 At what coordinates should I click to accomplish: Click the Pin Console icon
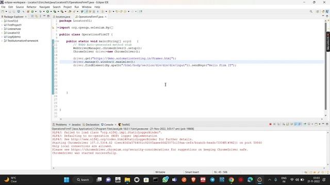305,124
